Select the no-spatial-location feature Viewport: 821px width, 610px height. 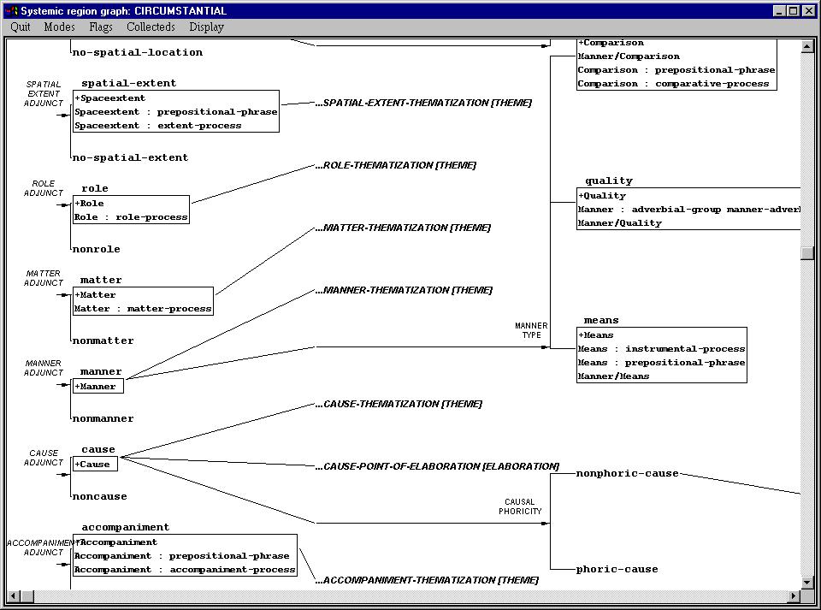138,52
